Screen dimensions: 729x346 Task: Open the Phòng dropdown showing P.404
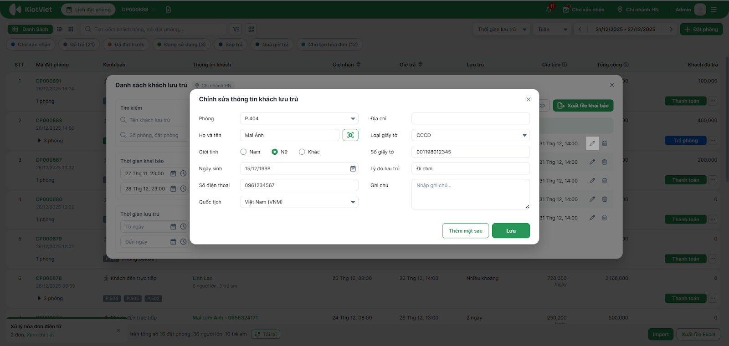pyautogui.click(x=299, y=119)
